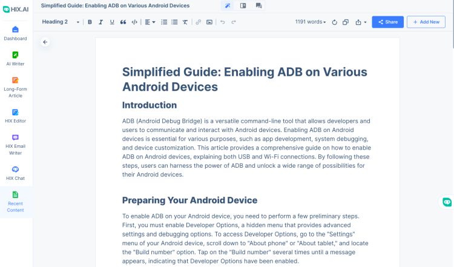
Task: Click the magic wand AI tool icon
Action: (228, 5)
